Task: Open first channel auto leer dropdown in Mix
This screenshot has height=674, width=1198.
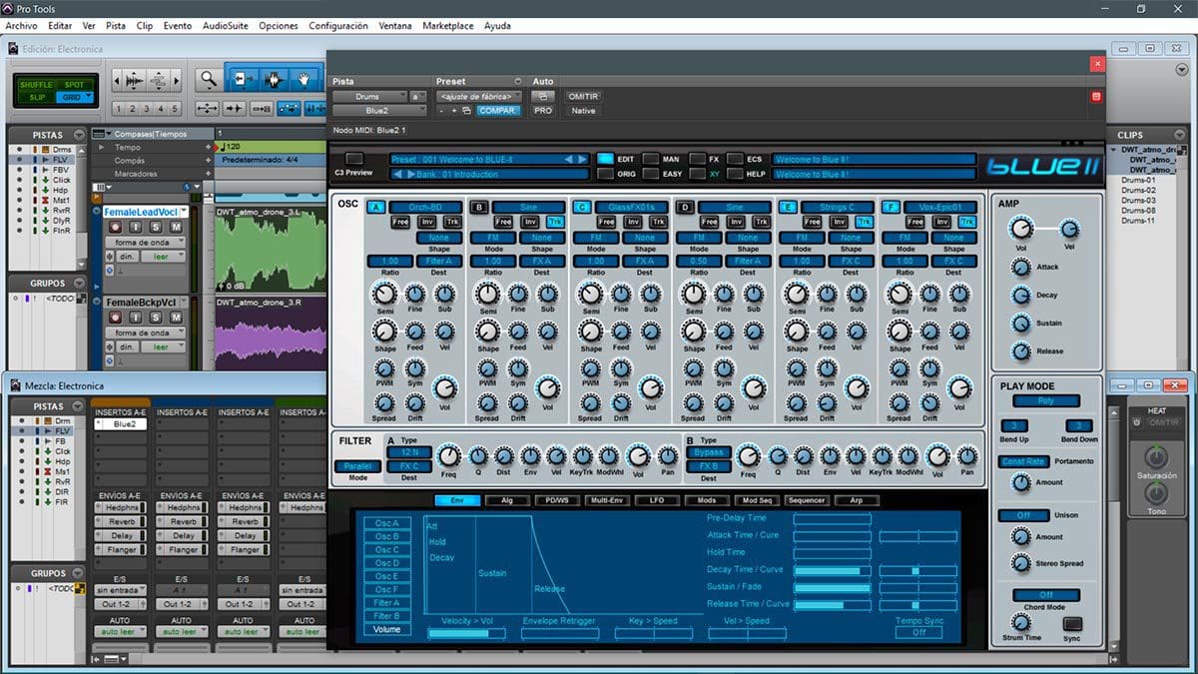Action: (x=120, y=632)
